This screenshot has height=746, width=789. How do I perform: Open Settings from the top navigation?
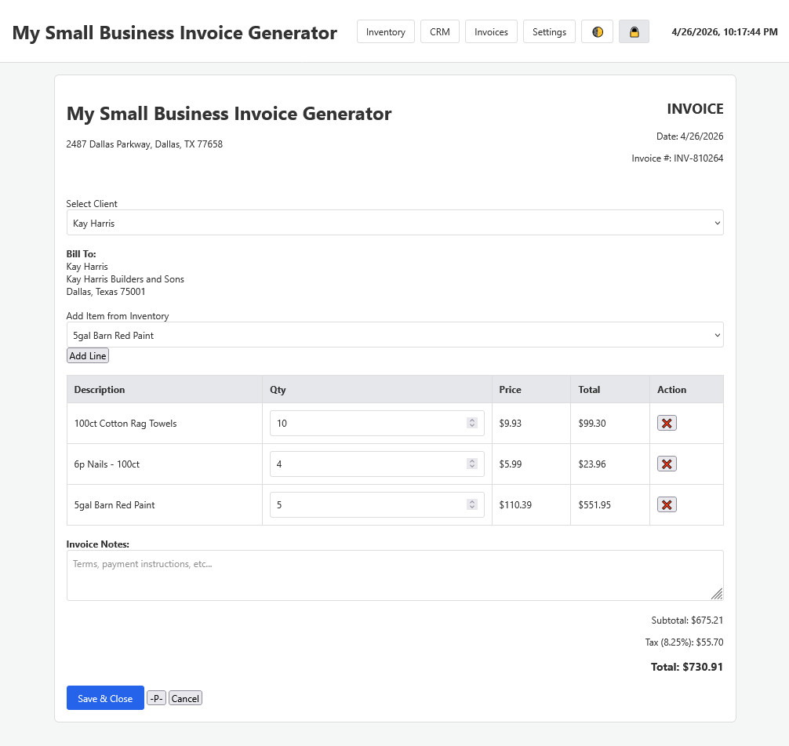(x=549, y=31)
